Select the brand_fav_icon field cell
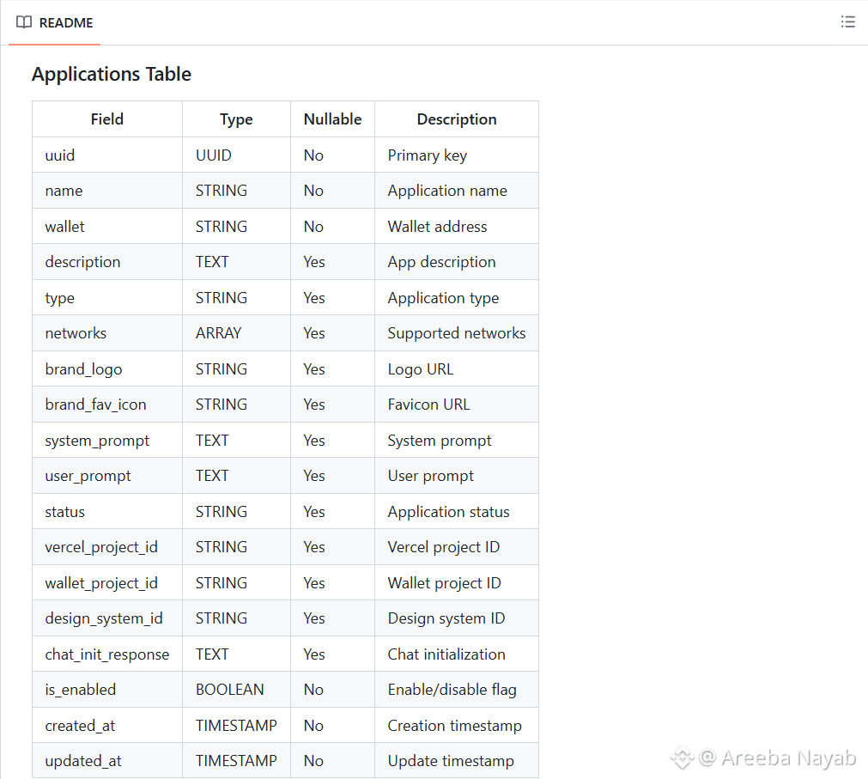 pos(107,405)
